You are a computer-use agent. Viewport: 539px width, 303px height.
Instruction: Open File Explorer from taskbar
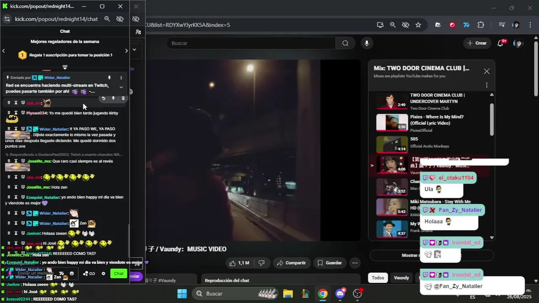288,293
